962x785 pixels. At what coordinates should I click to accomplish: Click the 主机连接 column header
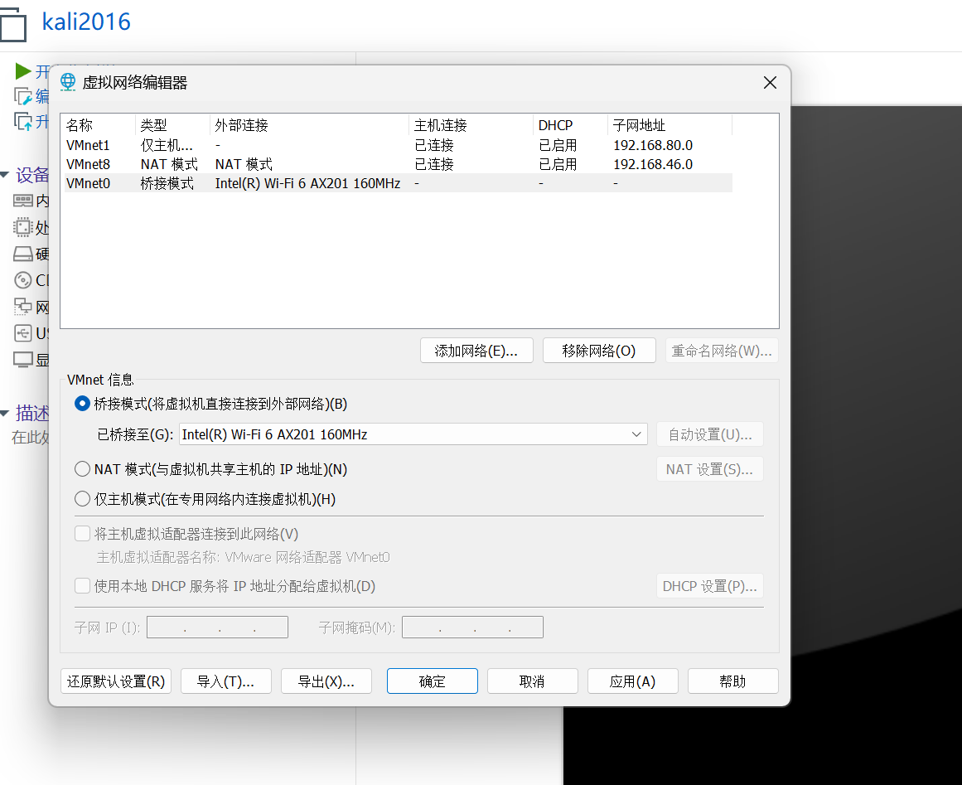coord(471,125)
